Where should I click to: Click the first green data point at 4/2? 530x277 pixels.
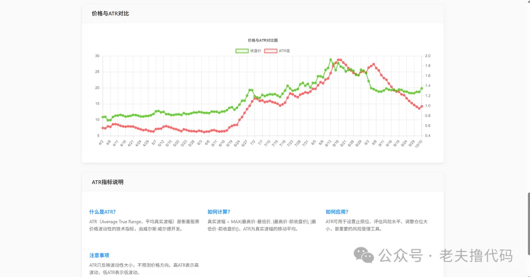pyautogui.click(x=103, y=117)
